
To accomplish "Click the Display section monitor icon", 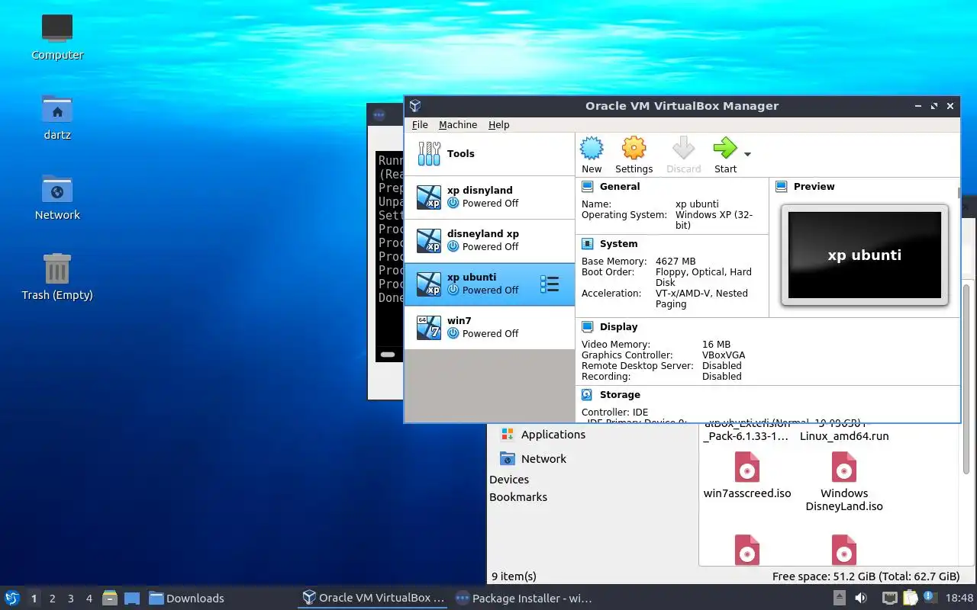I will pyautogui.click(x=587, y=327).
